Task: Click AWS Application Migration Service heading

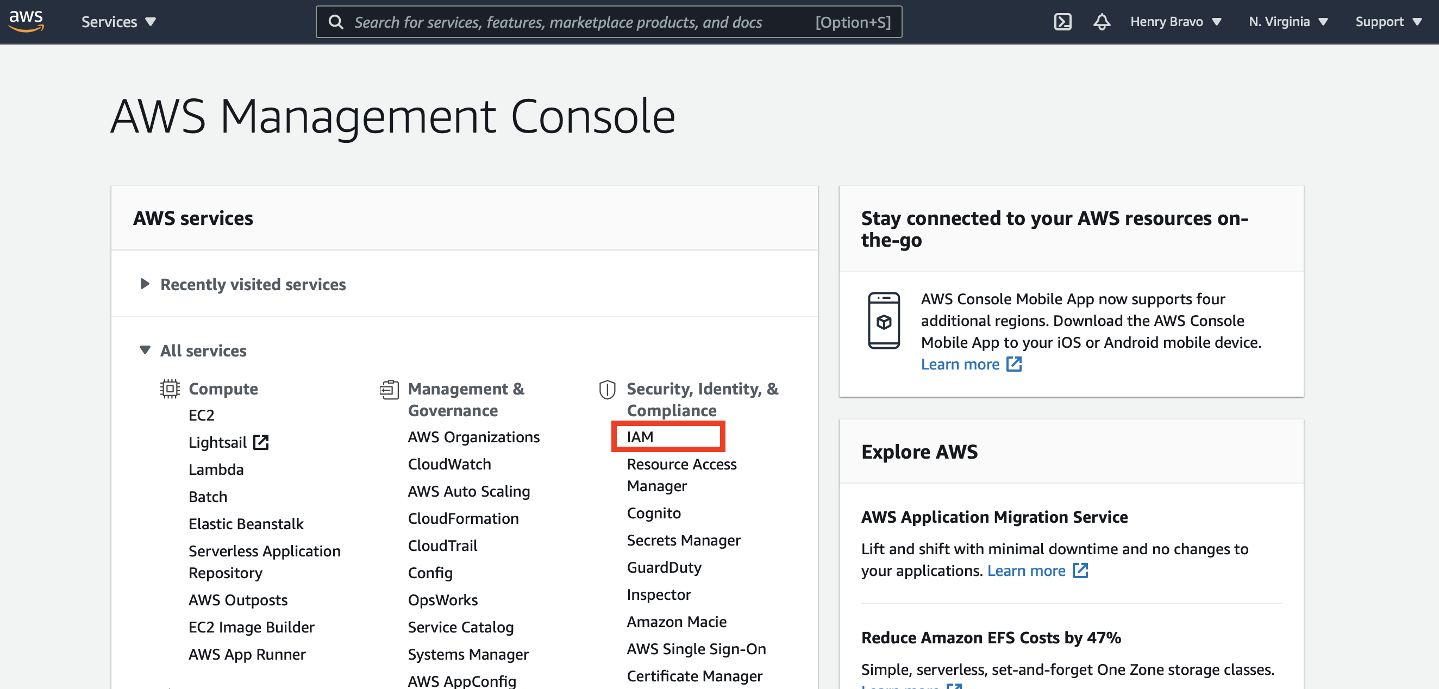Action: pos(994,517)
